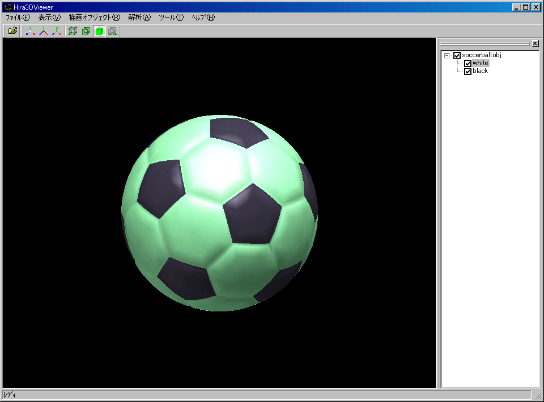The width and height of the screenshot is (544, 402).
Task: Switch to vertex point display mode
Action: pos(73,31)
